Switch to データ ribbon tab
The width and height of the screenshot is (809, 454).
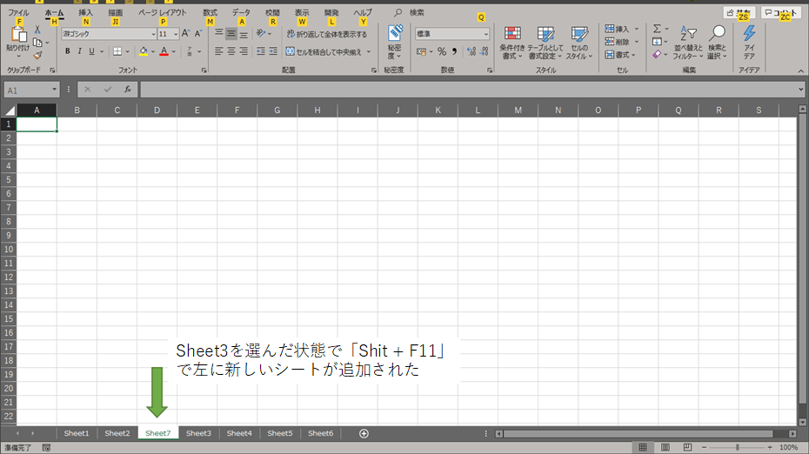[241, 12]
